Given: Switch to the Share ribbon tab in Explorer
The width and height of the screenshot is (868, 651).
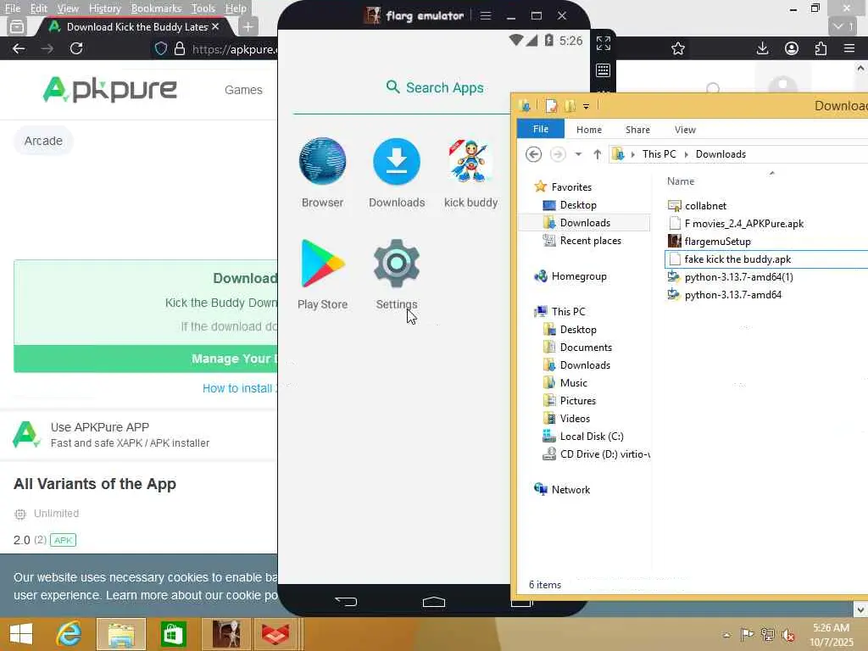Looking at the screenshot, I should tap(637, 129).
